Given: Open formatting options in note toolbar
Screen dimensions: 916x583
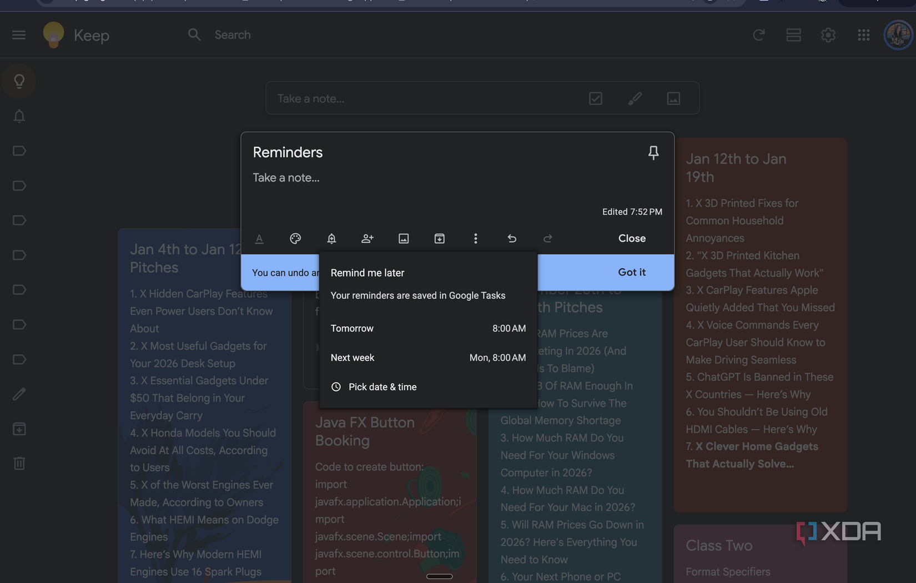Looking at the screenshot, I should [259, 239].
